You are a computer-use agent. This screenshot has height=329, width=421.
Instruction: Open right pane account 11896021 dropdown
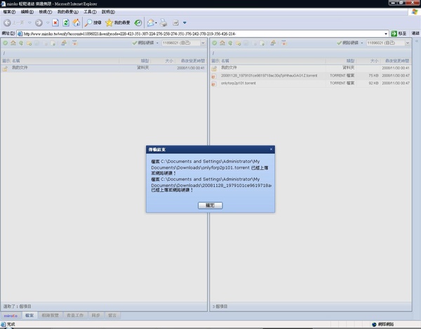tap(408, 43)
